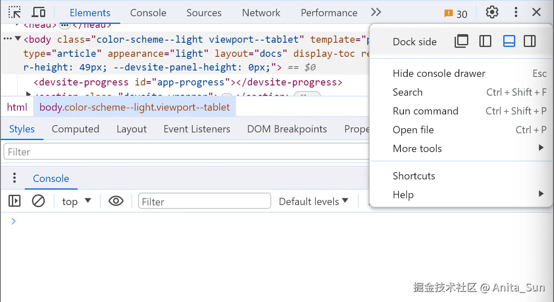Undock DevTools into separate window
This screenshot has height=302, width=554.
pyautogui.click(x=461, y=41)
